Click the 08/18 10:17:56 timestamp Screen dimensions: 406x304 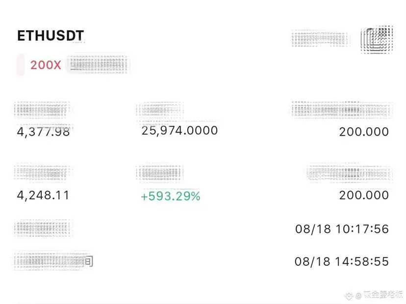[x=342, y=229]
